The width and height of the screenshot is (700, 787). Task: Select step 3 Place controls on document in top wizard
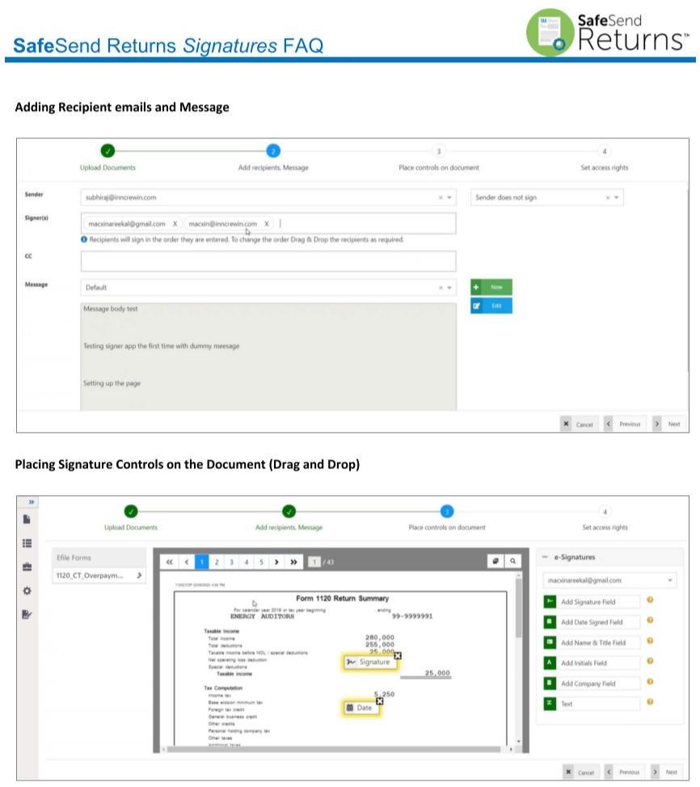439,151
